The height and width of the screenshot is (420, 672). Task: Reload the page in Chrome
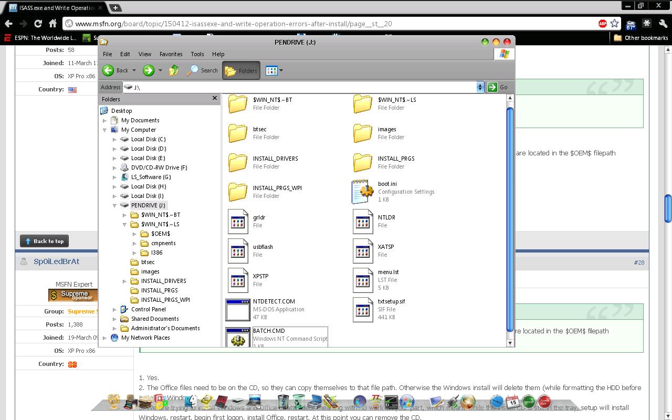click(x=38, y=24)
